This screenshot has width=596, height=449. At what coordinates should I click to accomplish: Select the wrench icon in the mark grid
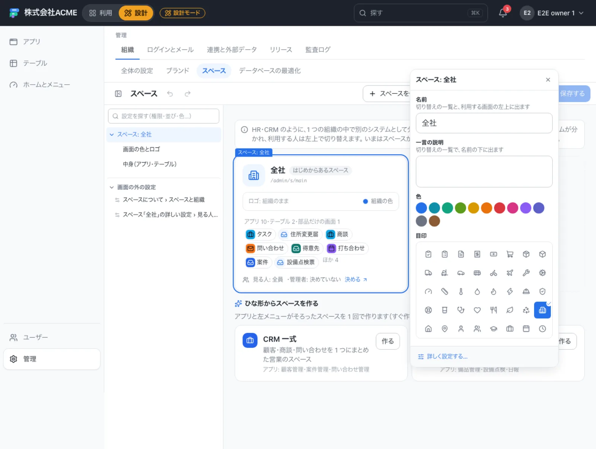(x=526, y=273)
